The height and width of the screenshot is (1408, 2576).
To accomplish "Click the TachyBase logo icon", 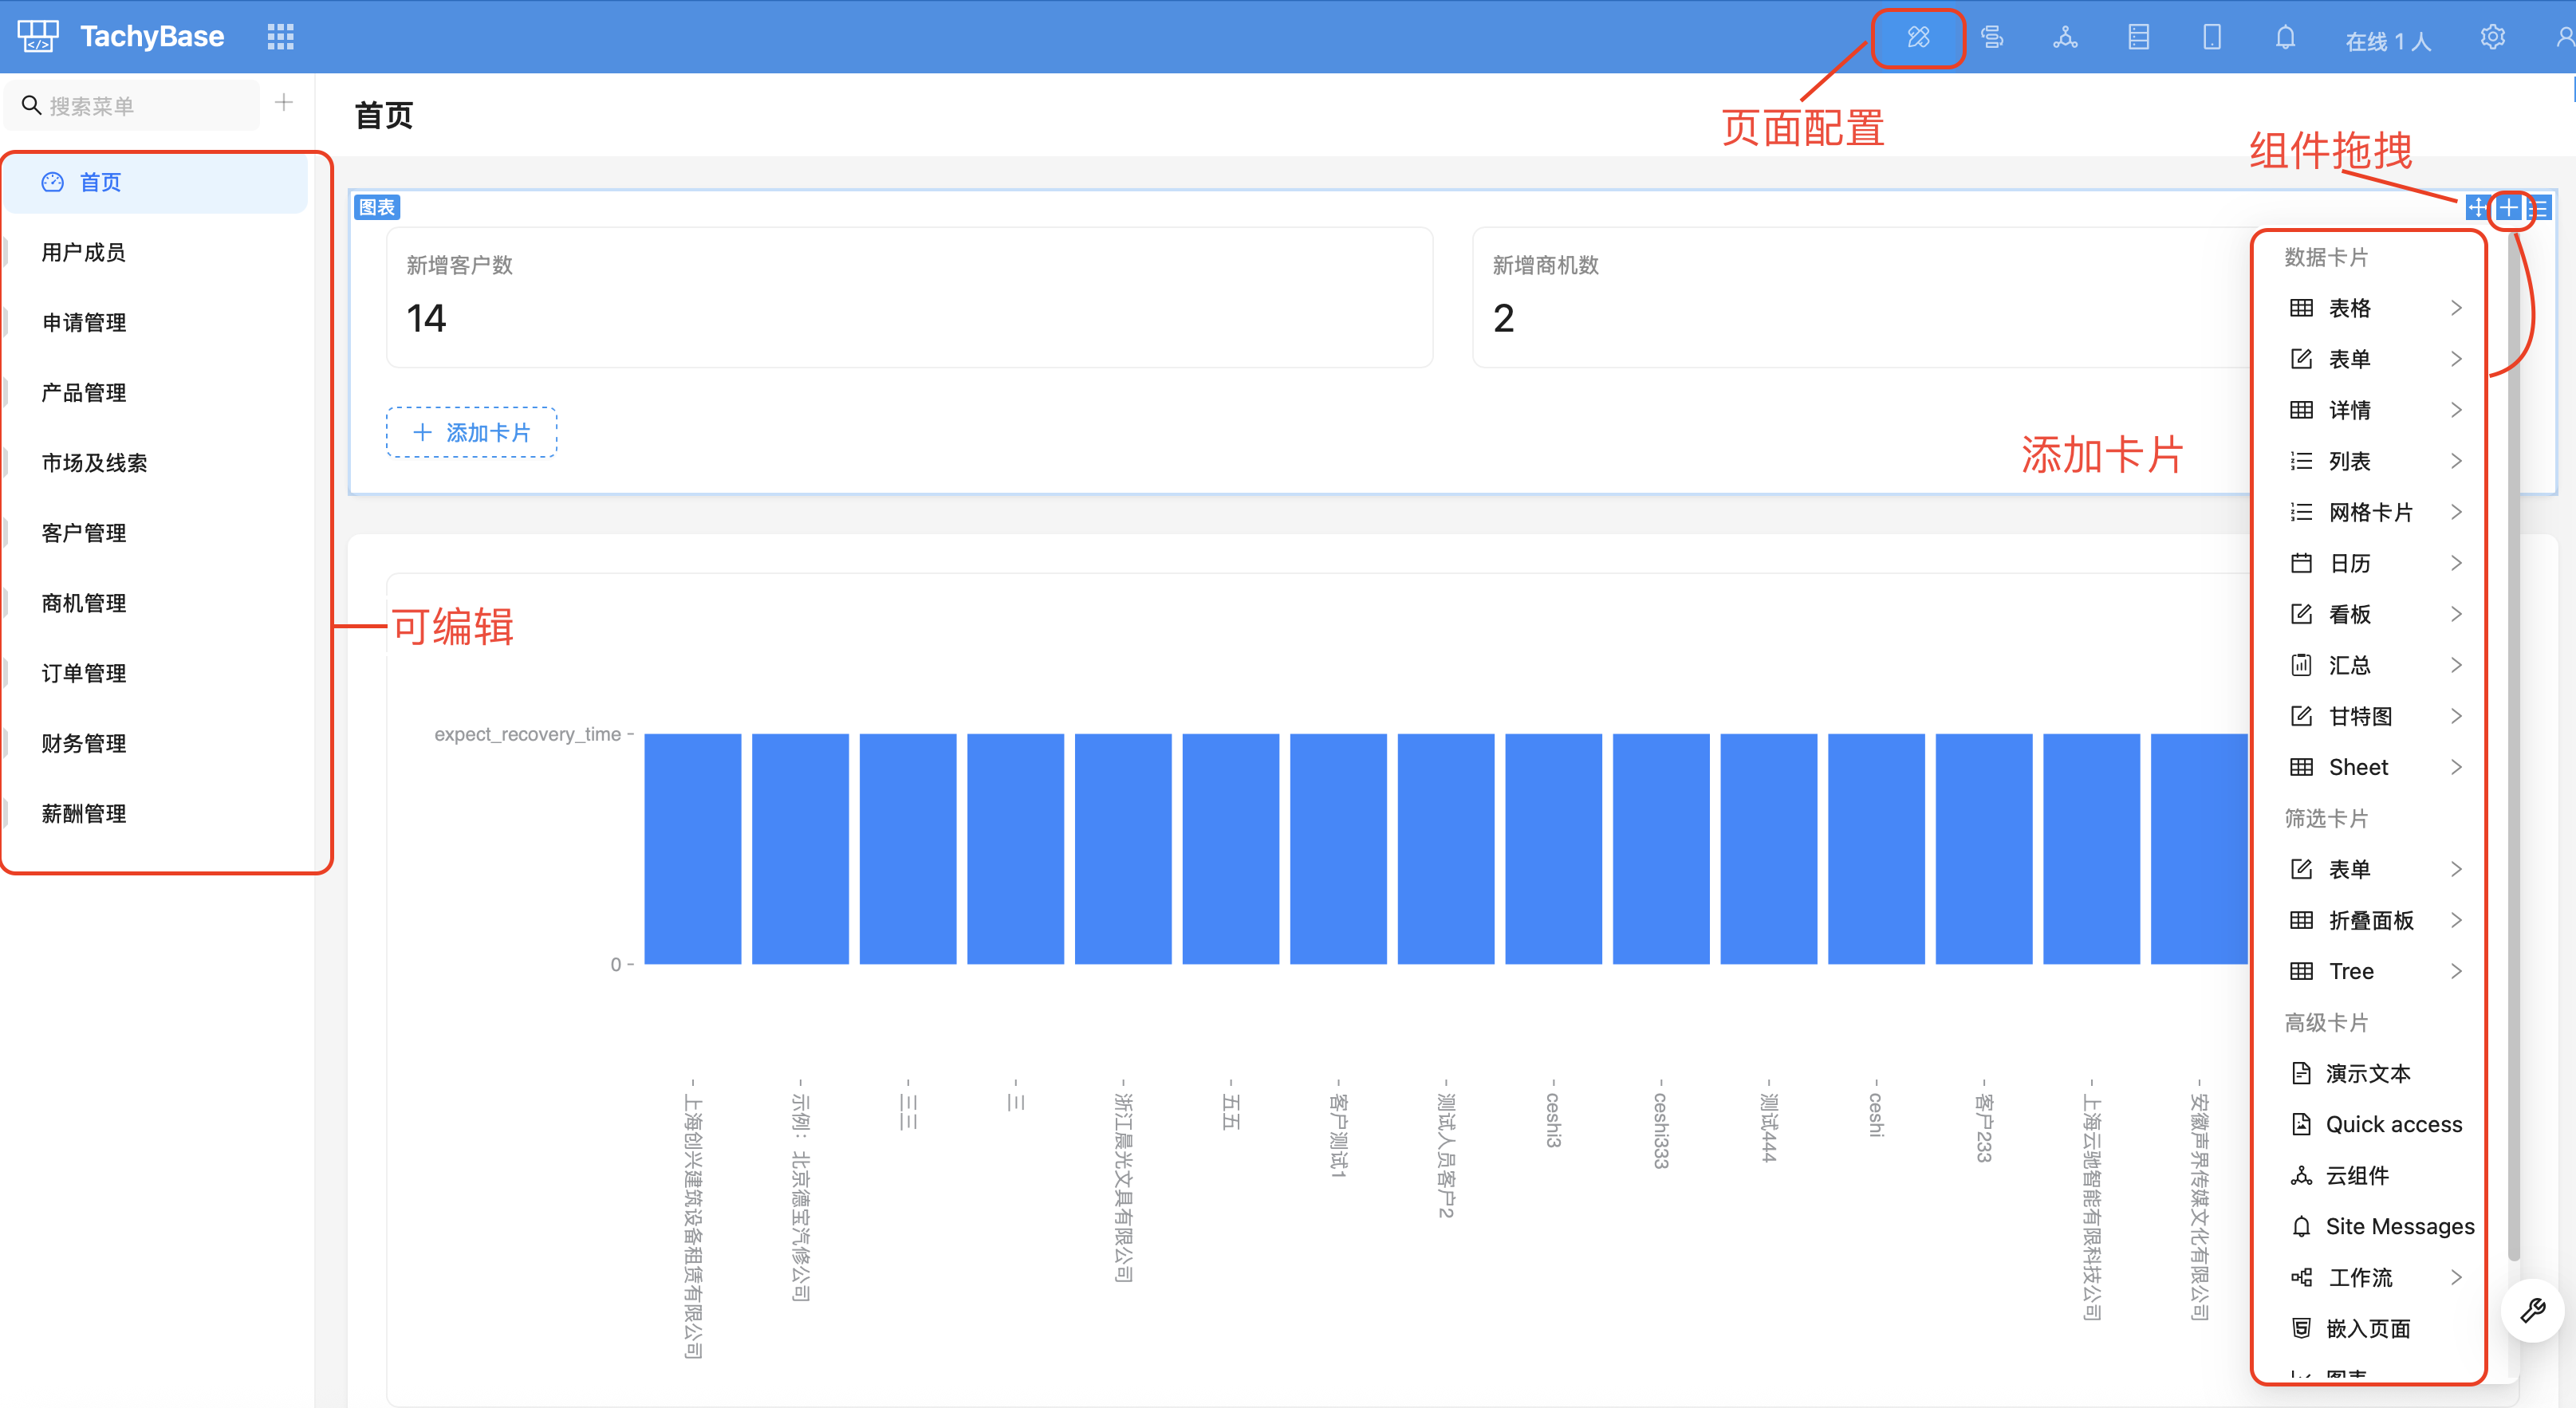I will (x=38, y=37).
